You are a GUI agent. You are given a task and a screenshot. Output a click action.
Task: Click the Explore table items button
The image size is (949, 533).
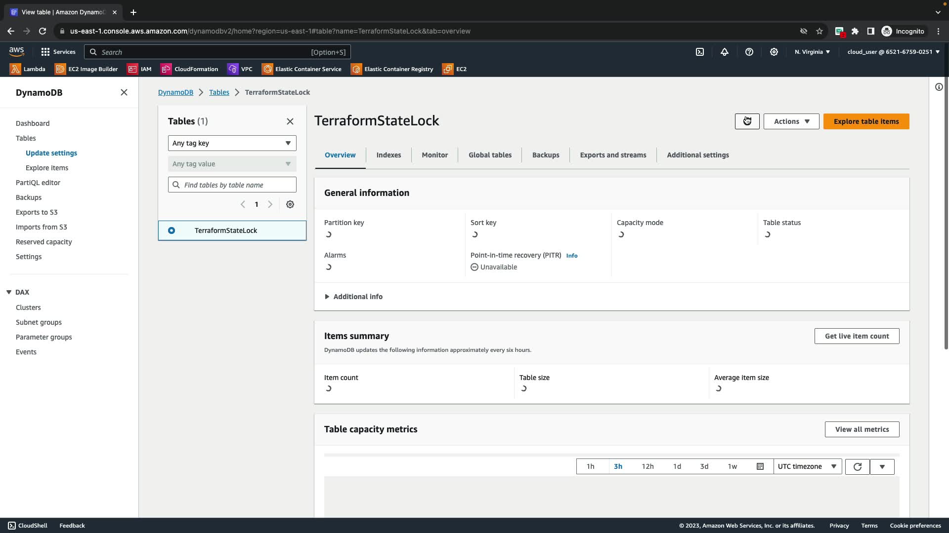[866, 121]
